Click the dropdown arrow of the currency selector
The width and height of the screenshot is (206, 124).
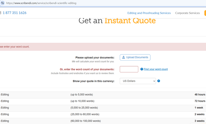(154, 81)
